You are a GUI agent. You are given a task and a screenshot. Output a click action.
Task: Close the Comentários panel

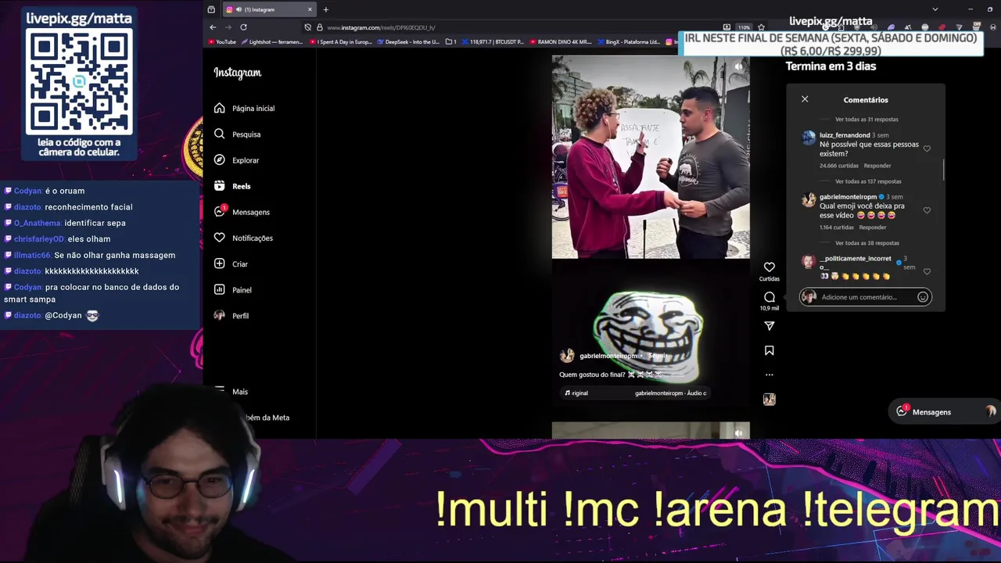pos(805,99)
